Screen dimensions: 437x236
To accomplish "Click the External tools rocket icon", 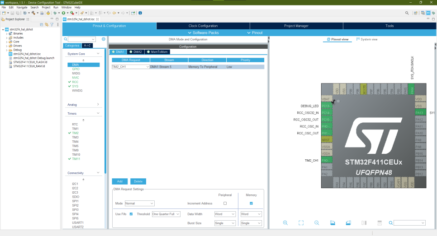I will coord(82,13).
